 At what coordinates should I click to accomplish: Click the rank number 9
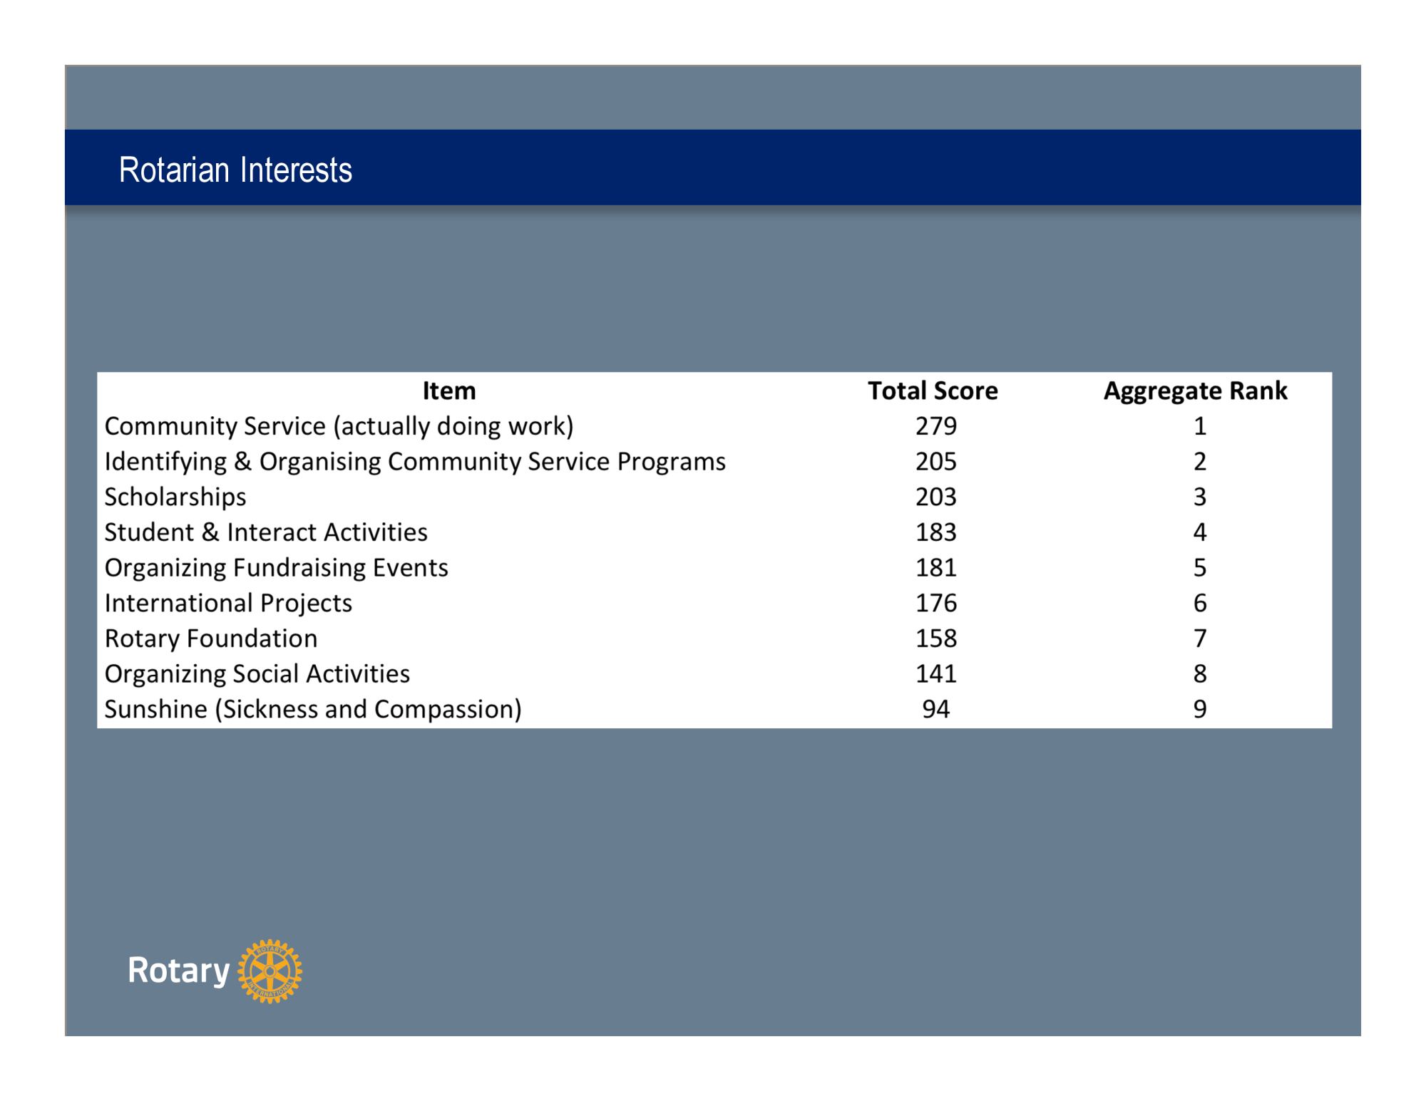1200,709
